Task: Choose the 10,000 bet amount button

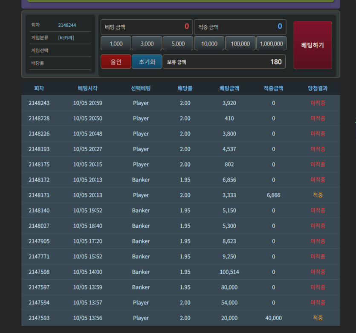Action: click(x=209, y=43)
